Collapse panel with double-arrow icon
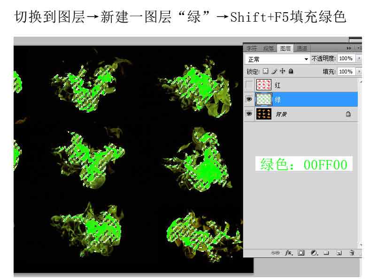Viewport: 370px width, 280px height. tap(349, 48)
